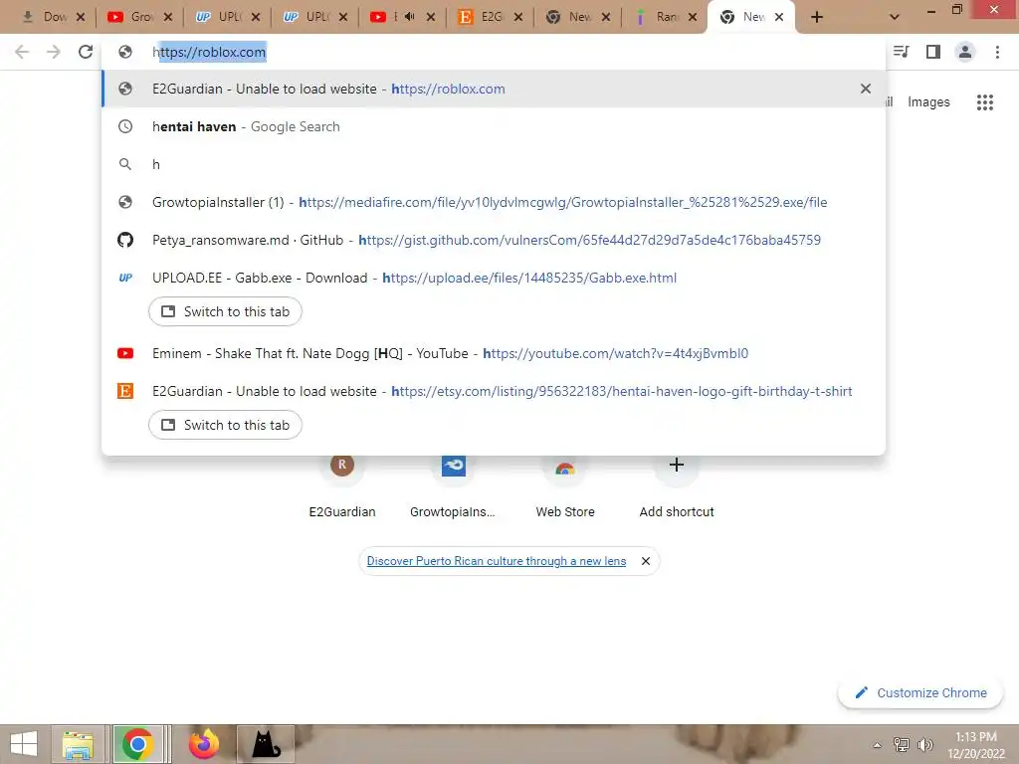This screenshot has height=764, width=1019.
Task: Open the E2Guardian shortcut tile
Action: (342, 484)
